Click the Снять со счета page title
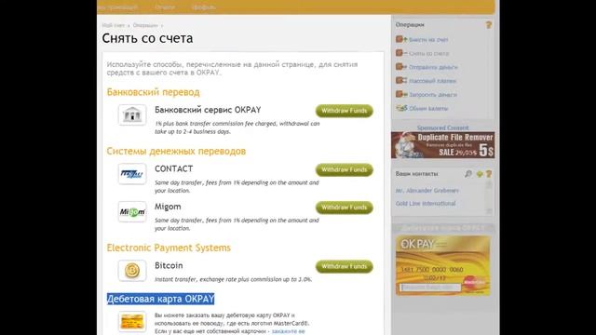This screenshot has width=596, height=335. click(147, 38)
